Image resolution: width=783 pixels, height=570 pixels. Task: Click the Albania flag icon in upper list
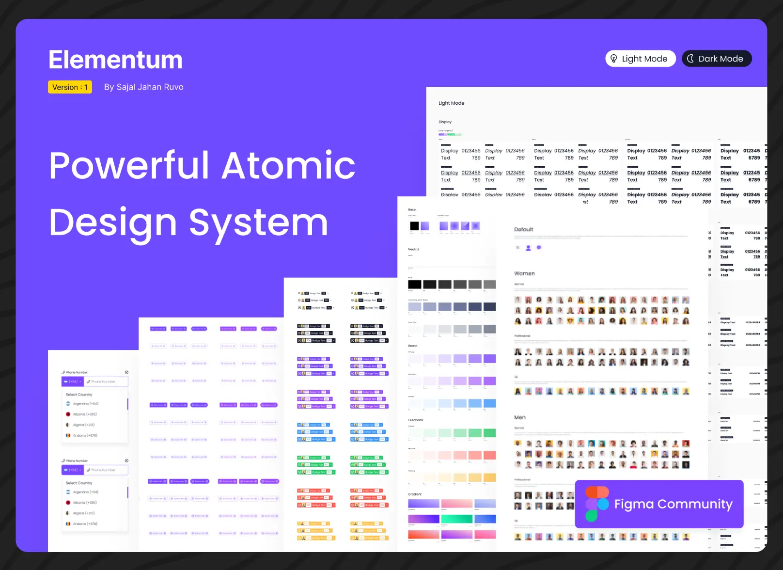click(68, 414)
